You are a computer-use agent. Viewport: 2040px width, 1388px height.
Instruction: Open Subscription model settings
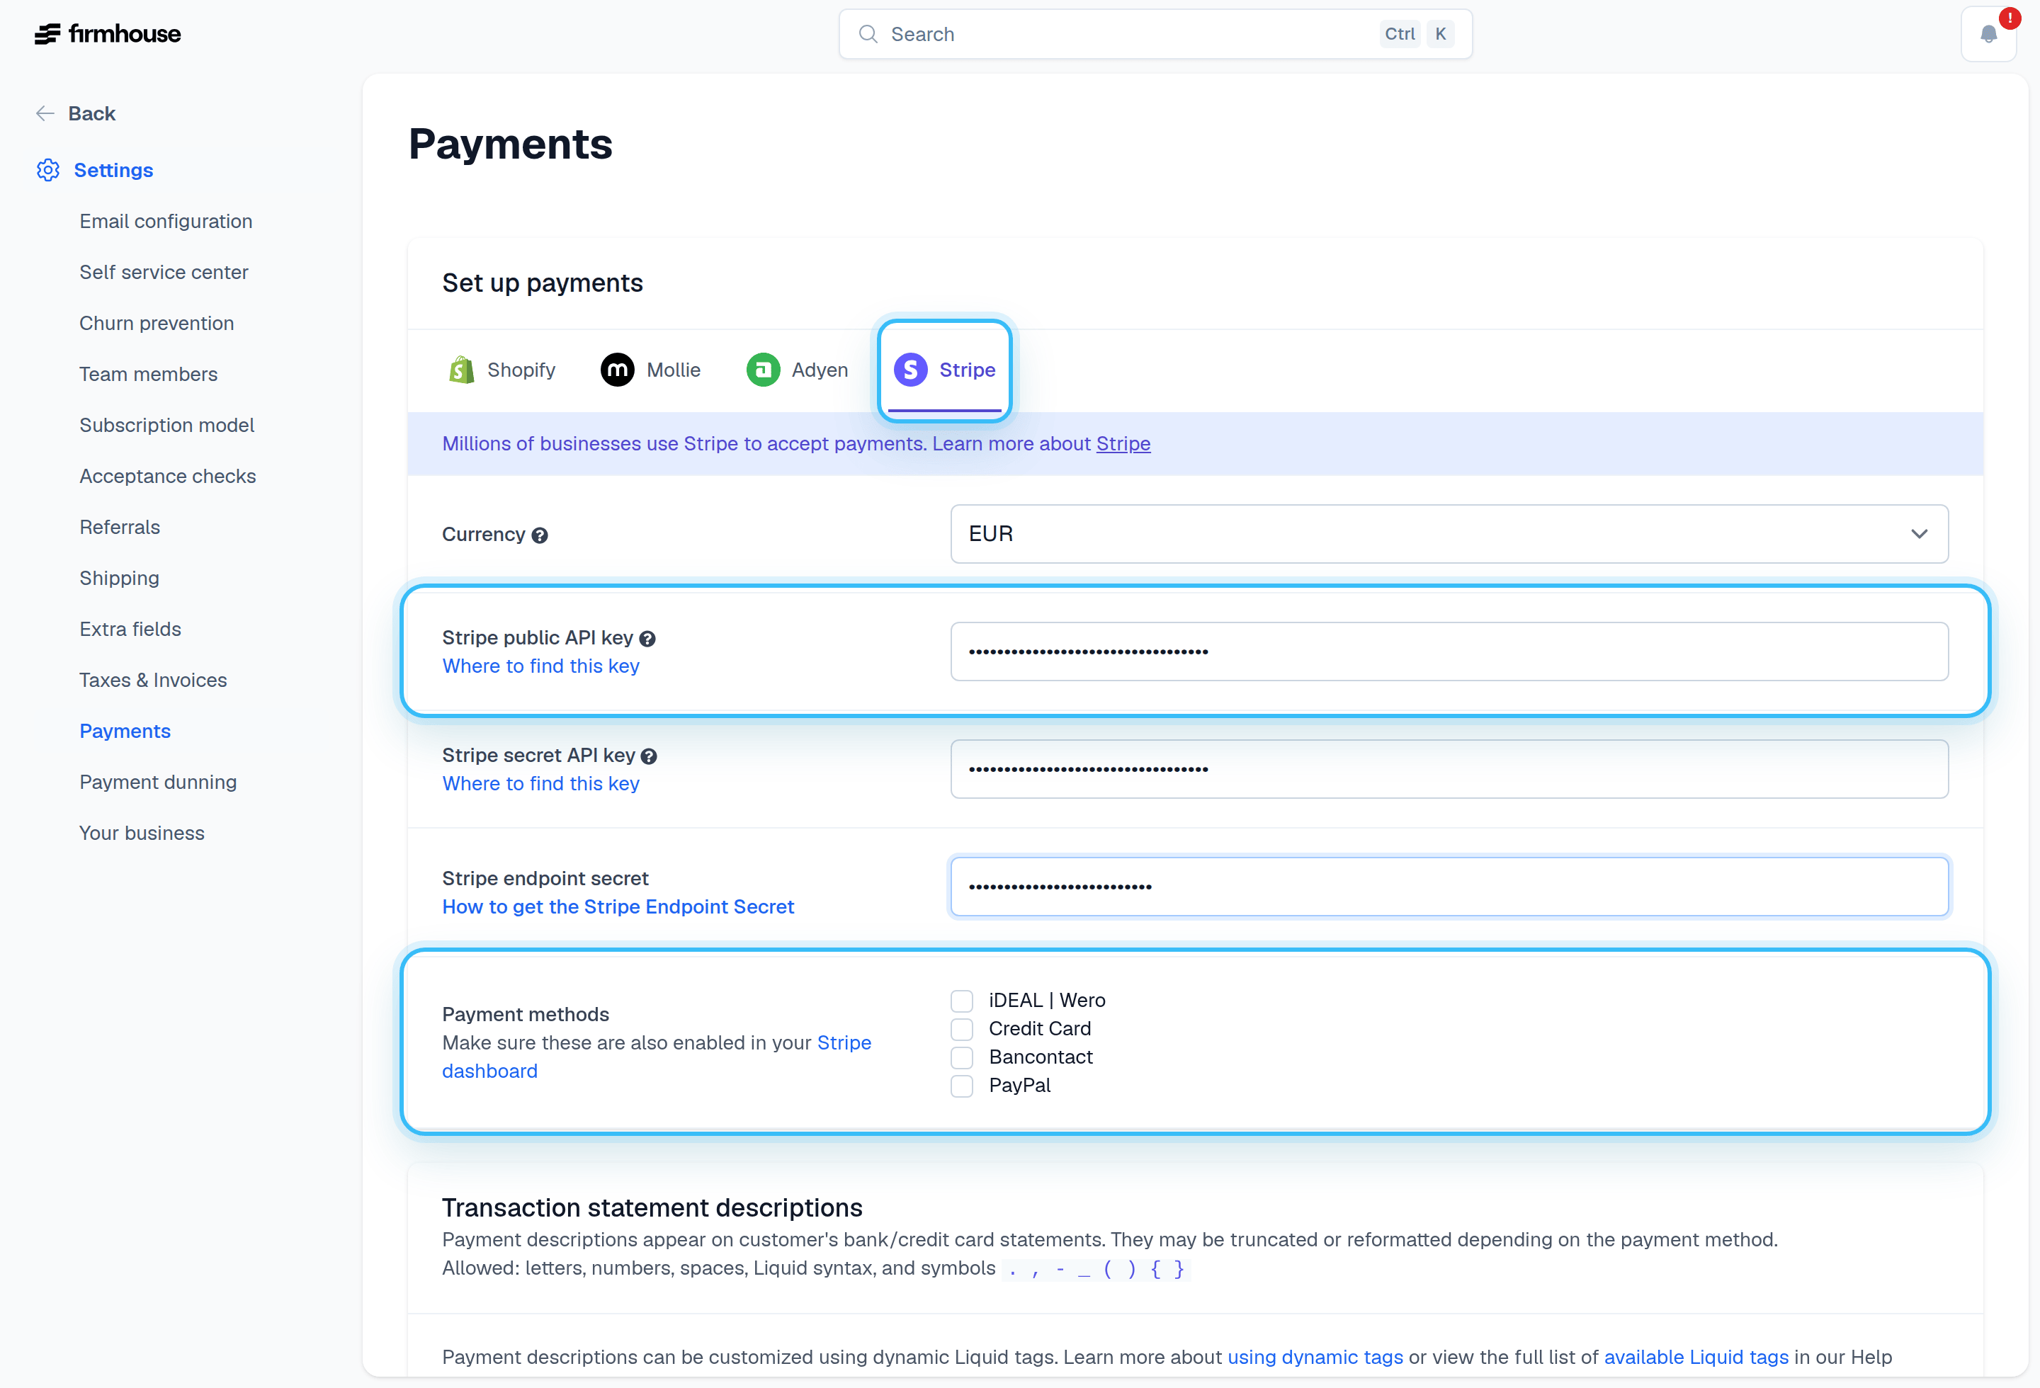coord(166,425)
